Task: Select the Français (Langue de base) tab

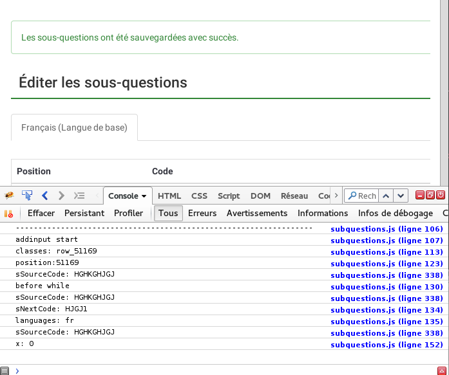Action: point(74,127)
